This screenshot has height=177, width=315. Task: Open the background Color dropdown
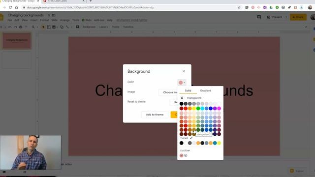[182, 83]
